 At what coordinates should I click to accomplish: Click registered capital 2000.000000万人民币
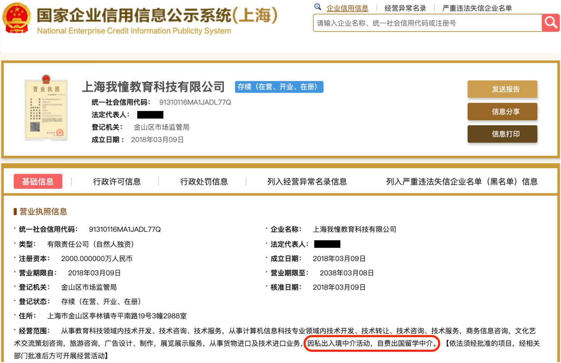click(97, 259)
